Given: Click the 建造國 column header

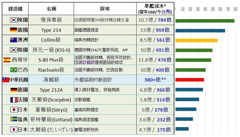Looking at the screenshot, I should point(15,9).
